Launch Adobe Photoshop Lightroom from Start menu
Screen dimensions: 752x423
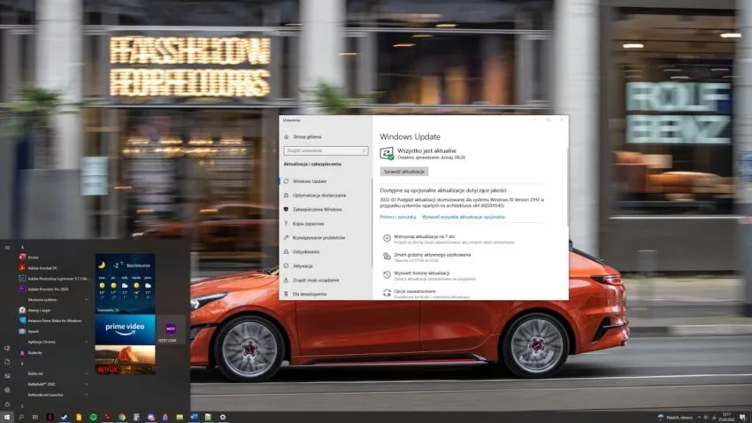54,278
